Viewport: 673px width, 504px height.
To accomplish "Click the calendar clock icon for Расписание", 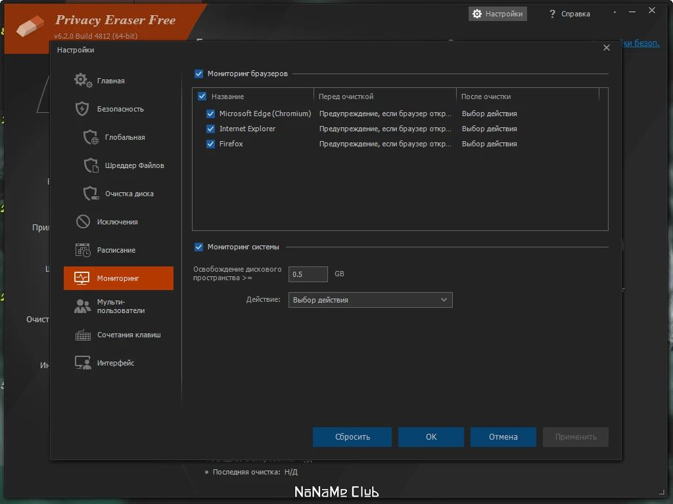I will coord(83,250).
